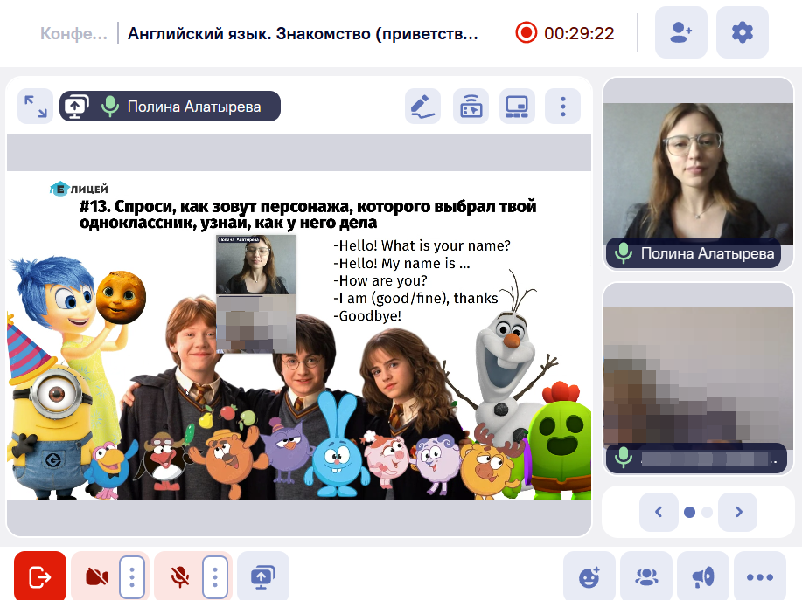
Task: Click the red recording indicator
Action: pyautogui.click(x=526, y=32)
